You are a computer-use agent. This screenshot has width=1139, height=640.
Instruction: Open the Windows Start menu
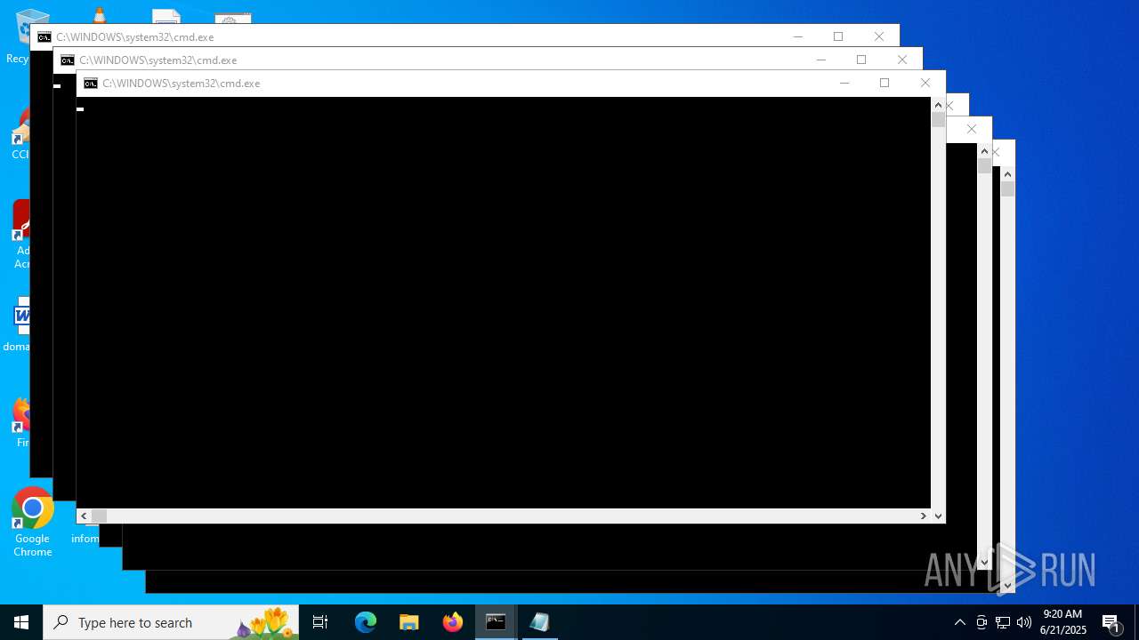click(21, 622)
